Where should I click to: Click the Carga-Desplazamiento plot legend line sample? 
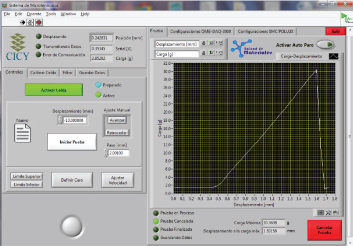[334, 56]
